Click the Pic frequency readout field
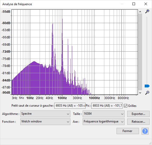152x145 pixels. point(107,106)
